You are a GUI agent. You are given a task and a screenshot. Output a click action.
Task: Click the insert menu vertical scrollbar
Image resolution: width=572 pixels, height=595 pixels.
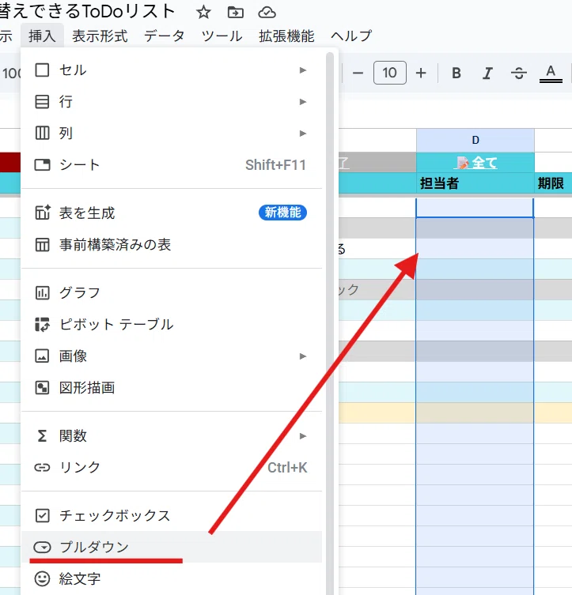[330, 323]
